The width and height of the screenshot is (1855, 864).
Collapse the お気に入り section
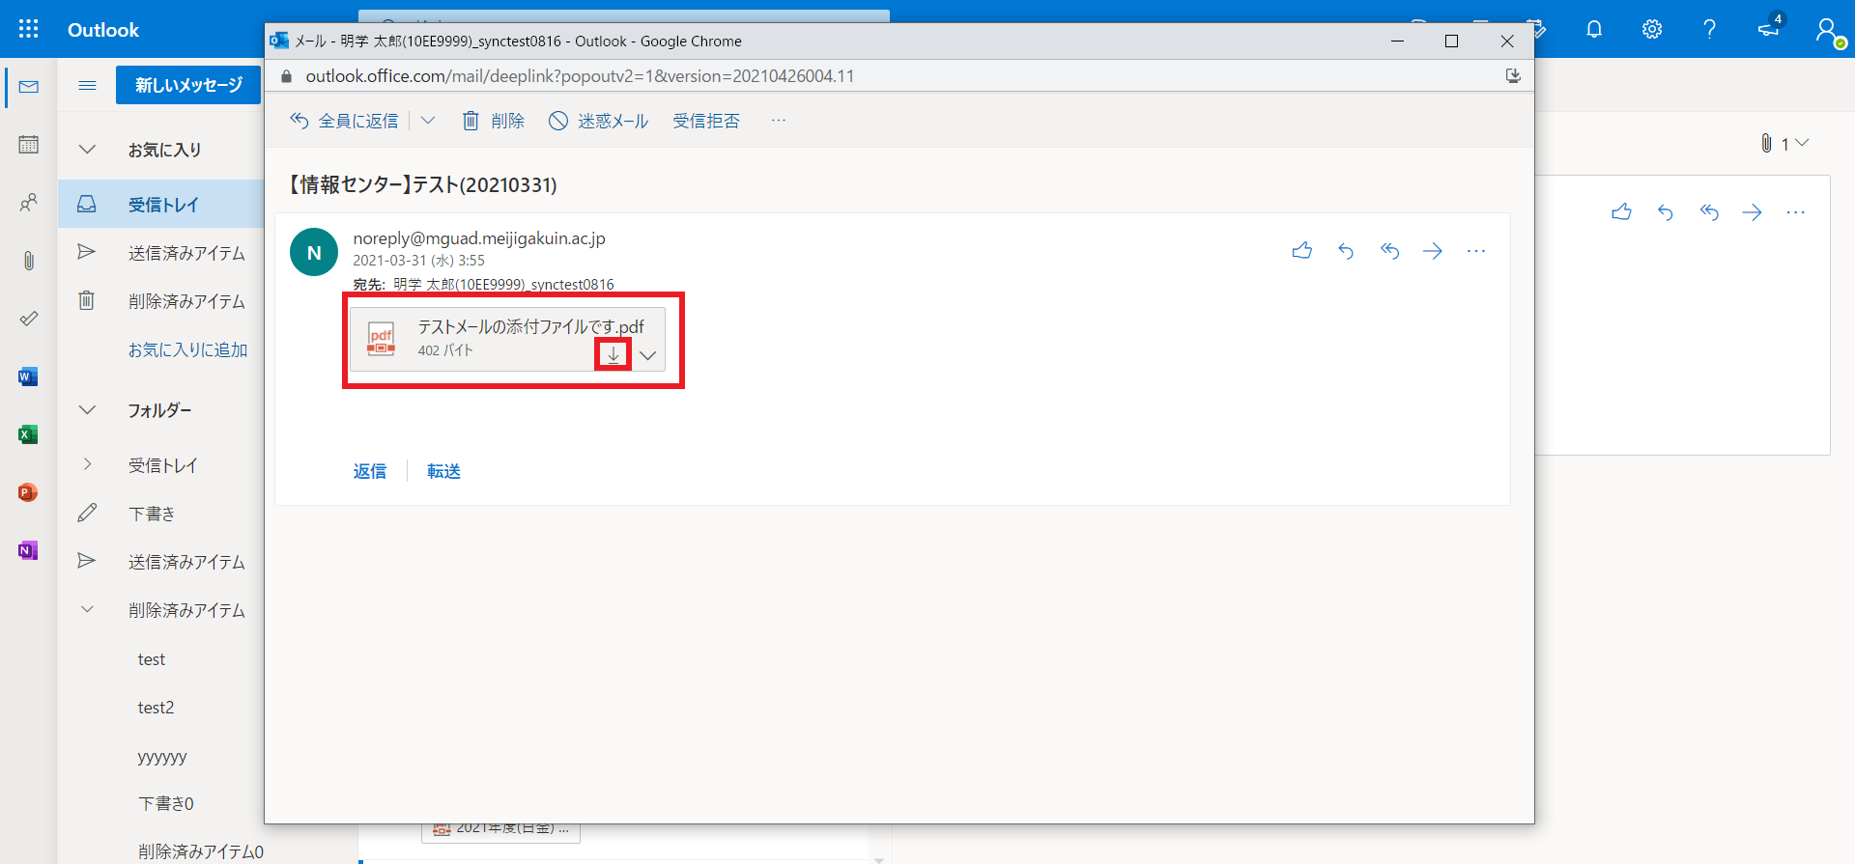(87, 150)
